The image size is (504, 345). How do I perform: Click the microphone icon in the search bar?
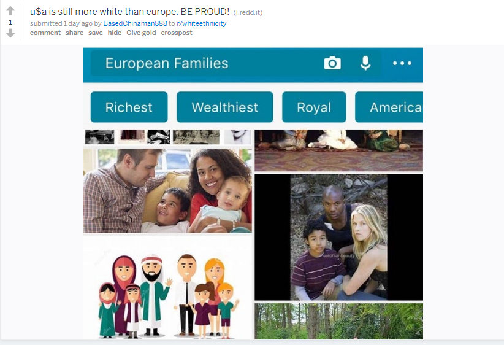[x=365, y=63]
